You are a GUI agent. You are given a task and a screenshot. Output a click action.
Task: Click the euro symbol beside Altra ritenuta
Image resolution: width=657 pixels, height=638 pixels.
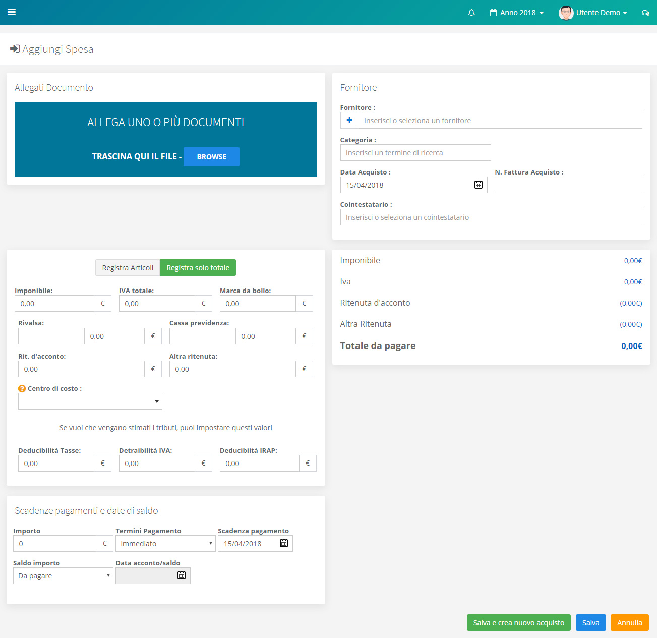(304, 369)
